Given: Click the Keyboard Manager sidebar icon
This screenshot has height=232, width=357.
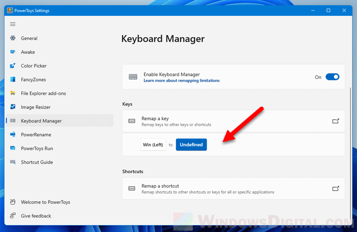Looking at the screenshot, I should [x=13, y=121].
